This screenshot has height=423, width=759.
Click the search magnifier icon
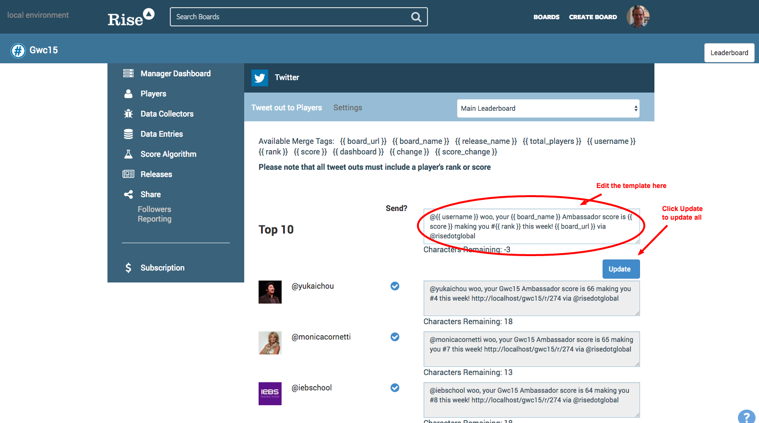(416, 17)
